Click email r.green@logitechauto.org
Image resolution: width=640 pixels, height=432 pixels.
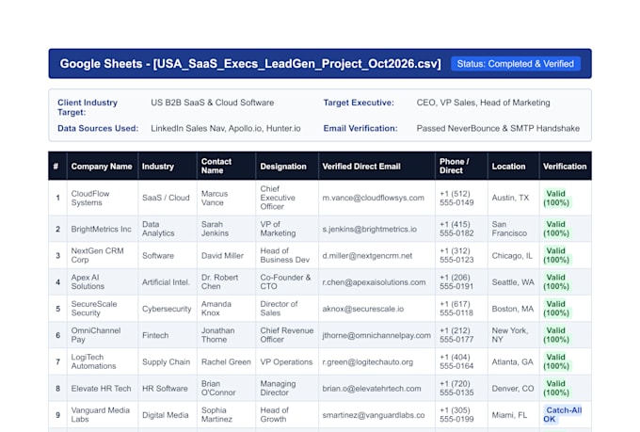click(x=367, y=361)
